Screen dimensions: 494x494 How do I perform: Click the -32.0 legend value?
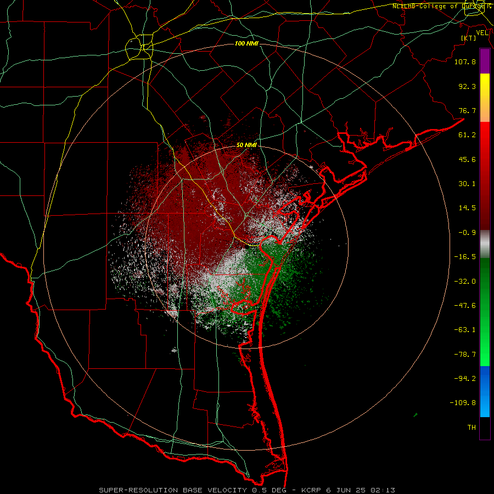click(465, 282)
